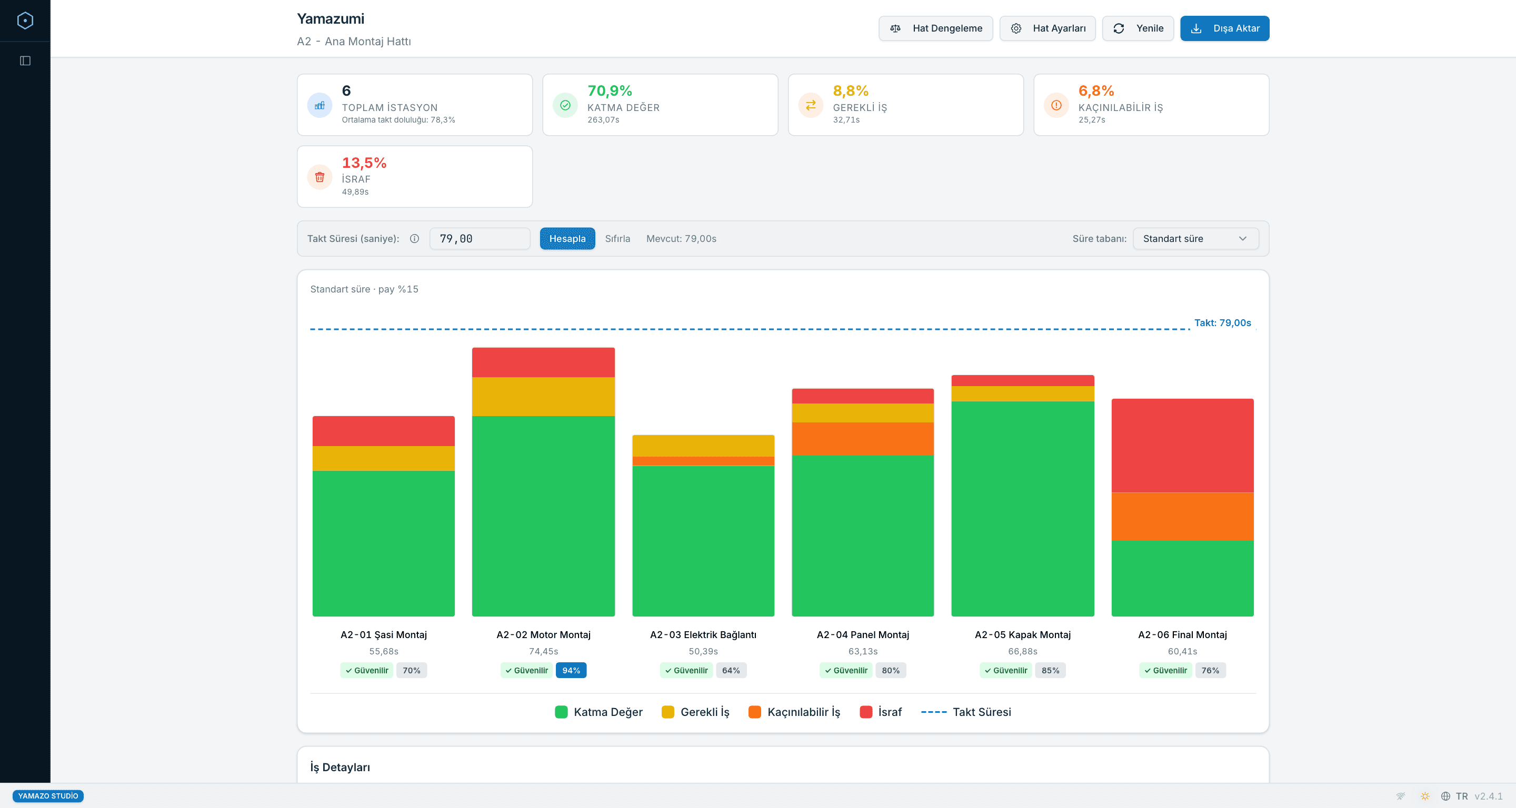Click Dışa Aktar export button

1224,28
